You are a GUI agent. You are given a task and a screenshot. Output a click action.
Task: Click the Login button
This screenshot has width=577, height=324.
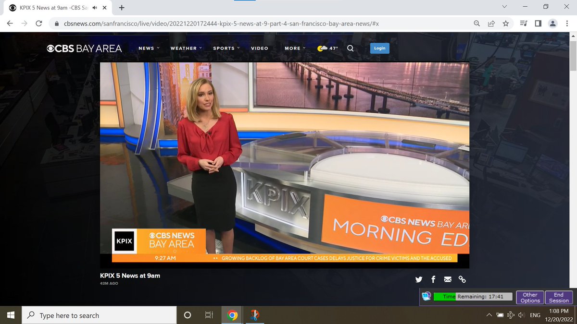pos(380,48)
